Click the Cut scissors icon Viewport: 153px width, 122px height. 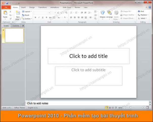click(10, 12)
